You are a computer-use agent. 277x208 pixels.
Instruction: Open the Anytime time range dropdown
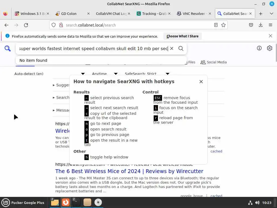pyautogui.click(x=105, y=74)
